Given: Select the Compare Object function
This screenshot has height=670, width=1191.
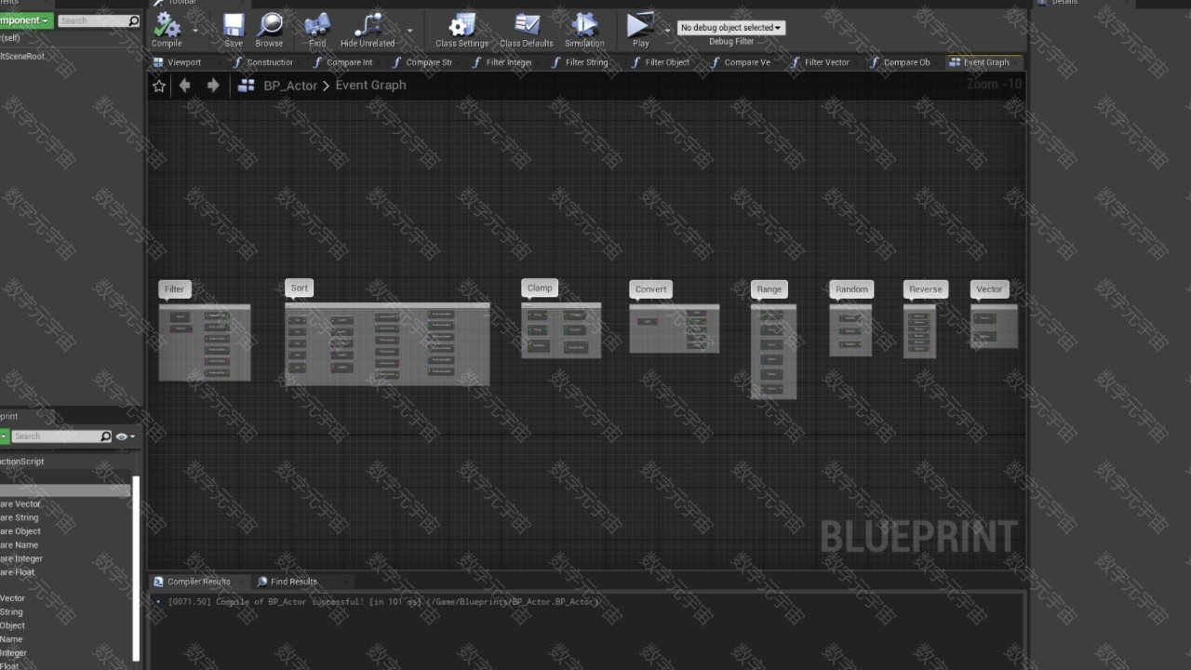Looking at the screenshot, I should click(20, 531).
